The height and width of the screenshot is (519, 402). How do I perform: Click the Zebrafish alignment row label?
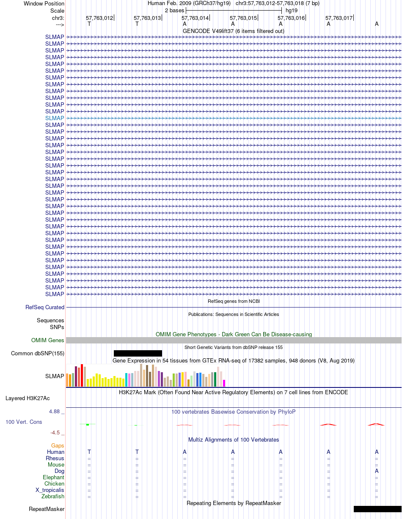click(53, 496)
